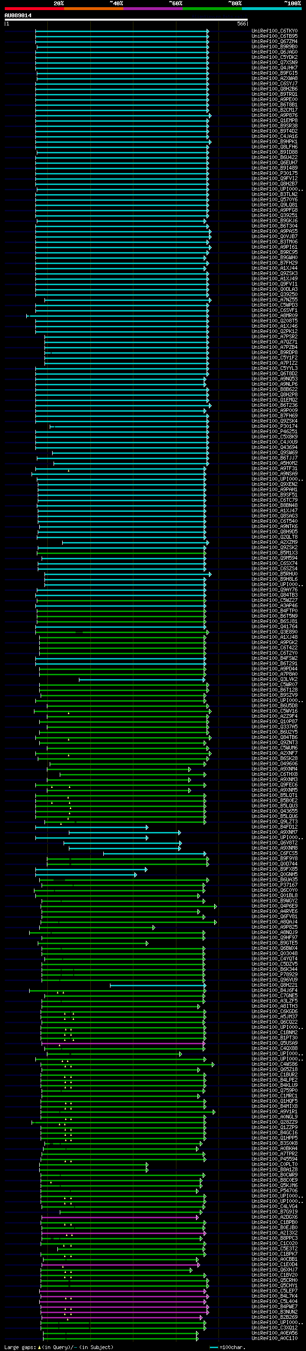Image resolution: width=306 pixels, height=1351 pixels.
Task: Select the UniRef100_Q43655 label
Action: (x=274, y=811)
